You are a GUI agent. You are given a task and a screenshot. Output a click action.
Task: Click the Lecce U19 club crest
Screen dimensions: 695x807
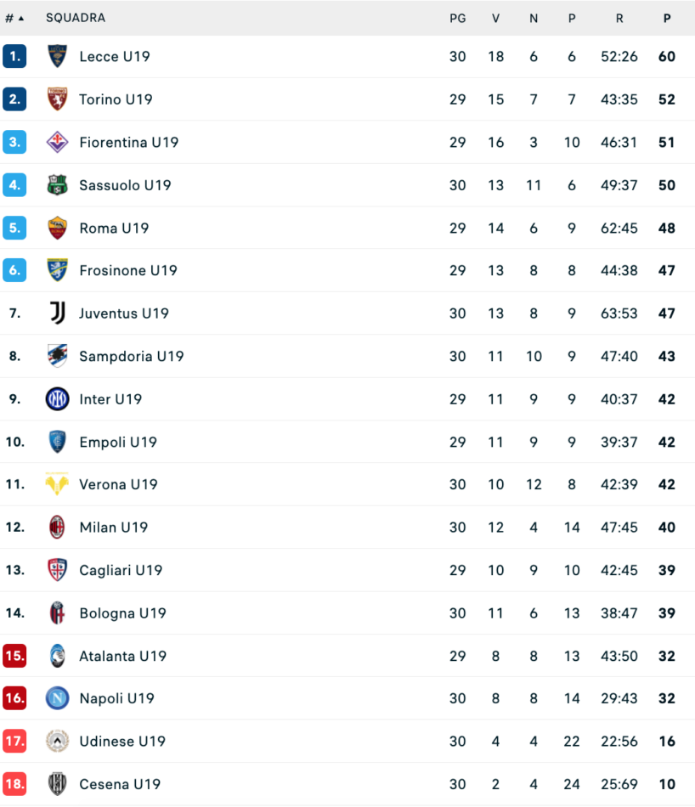click(x=57, y=57)
